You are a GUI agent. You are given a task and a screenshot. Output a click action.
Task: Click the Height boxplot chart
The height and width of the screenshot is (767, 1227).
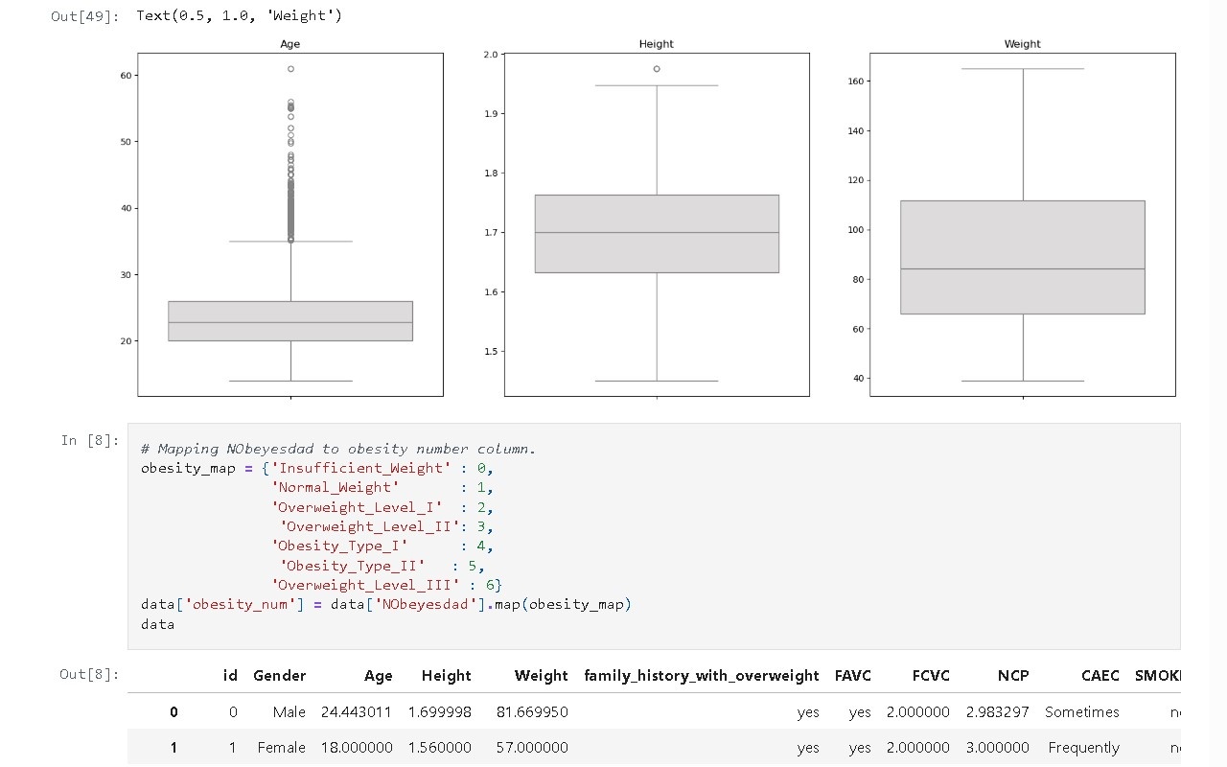point(657,224)
